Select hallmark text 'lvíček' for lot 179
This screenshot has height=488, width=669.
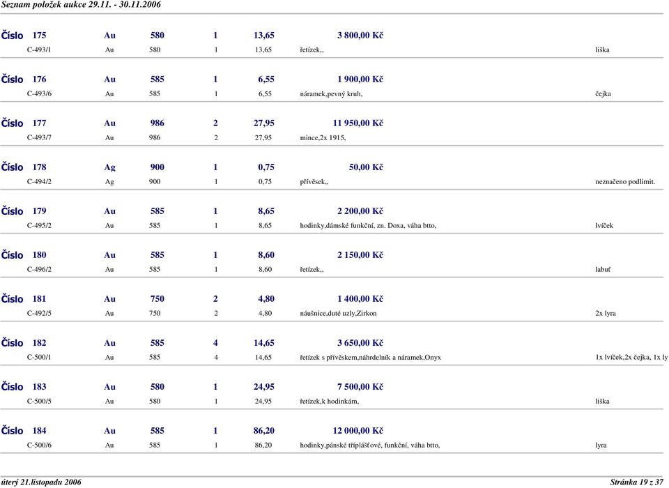[x=605, y=226]
